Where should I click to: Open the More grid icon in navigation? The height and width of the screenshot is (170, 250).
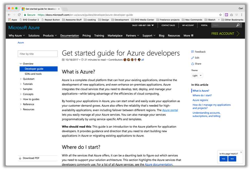(192, 35)
